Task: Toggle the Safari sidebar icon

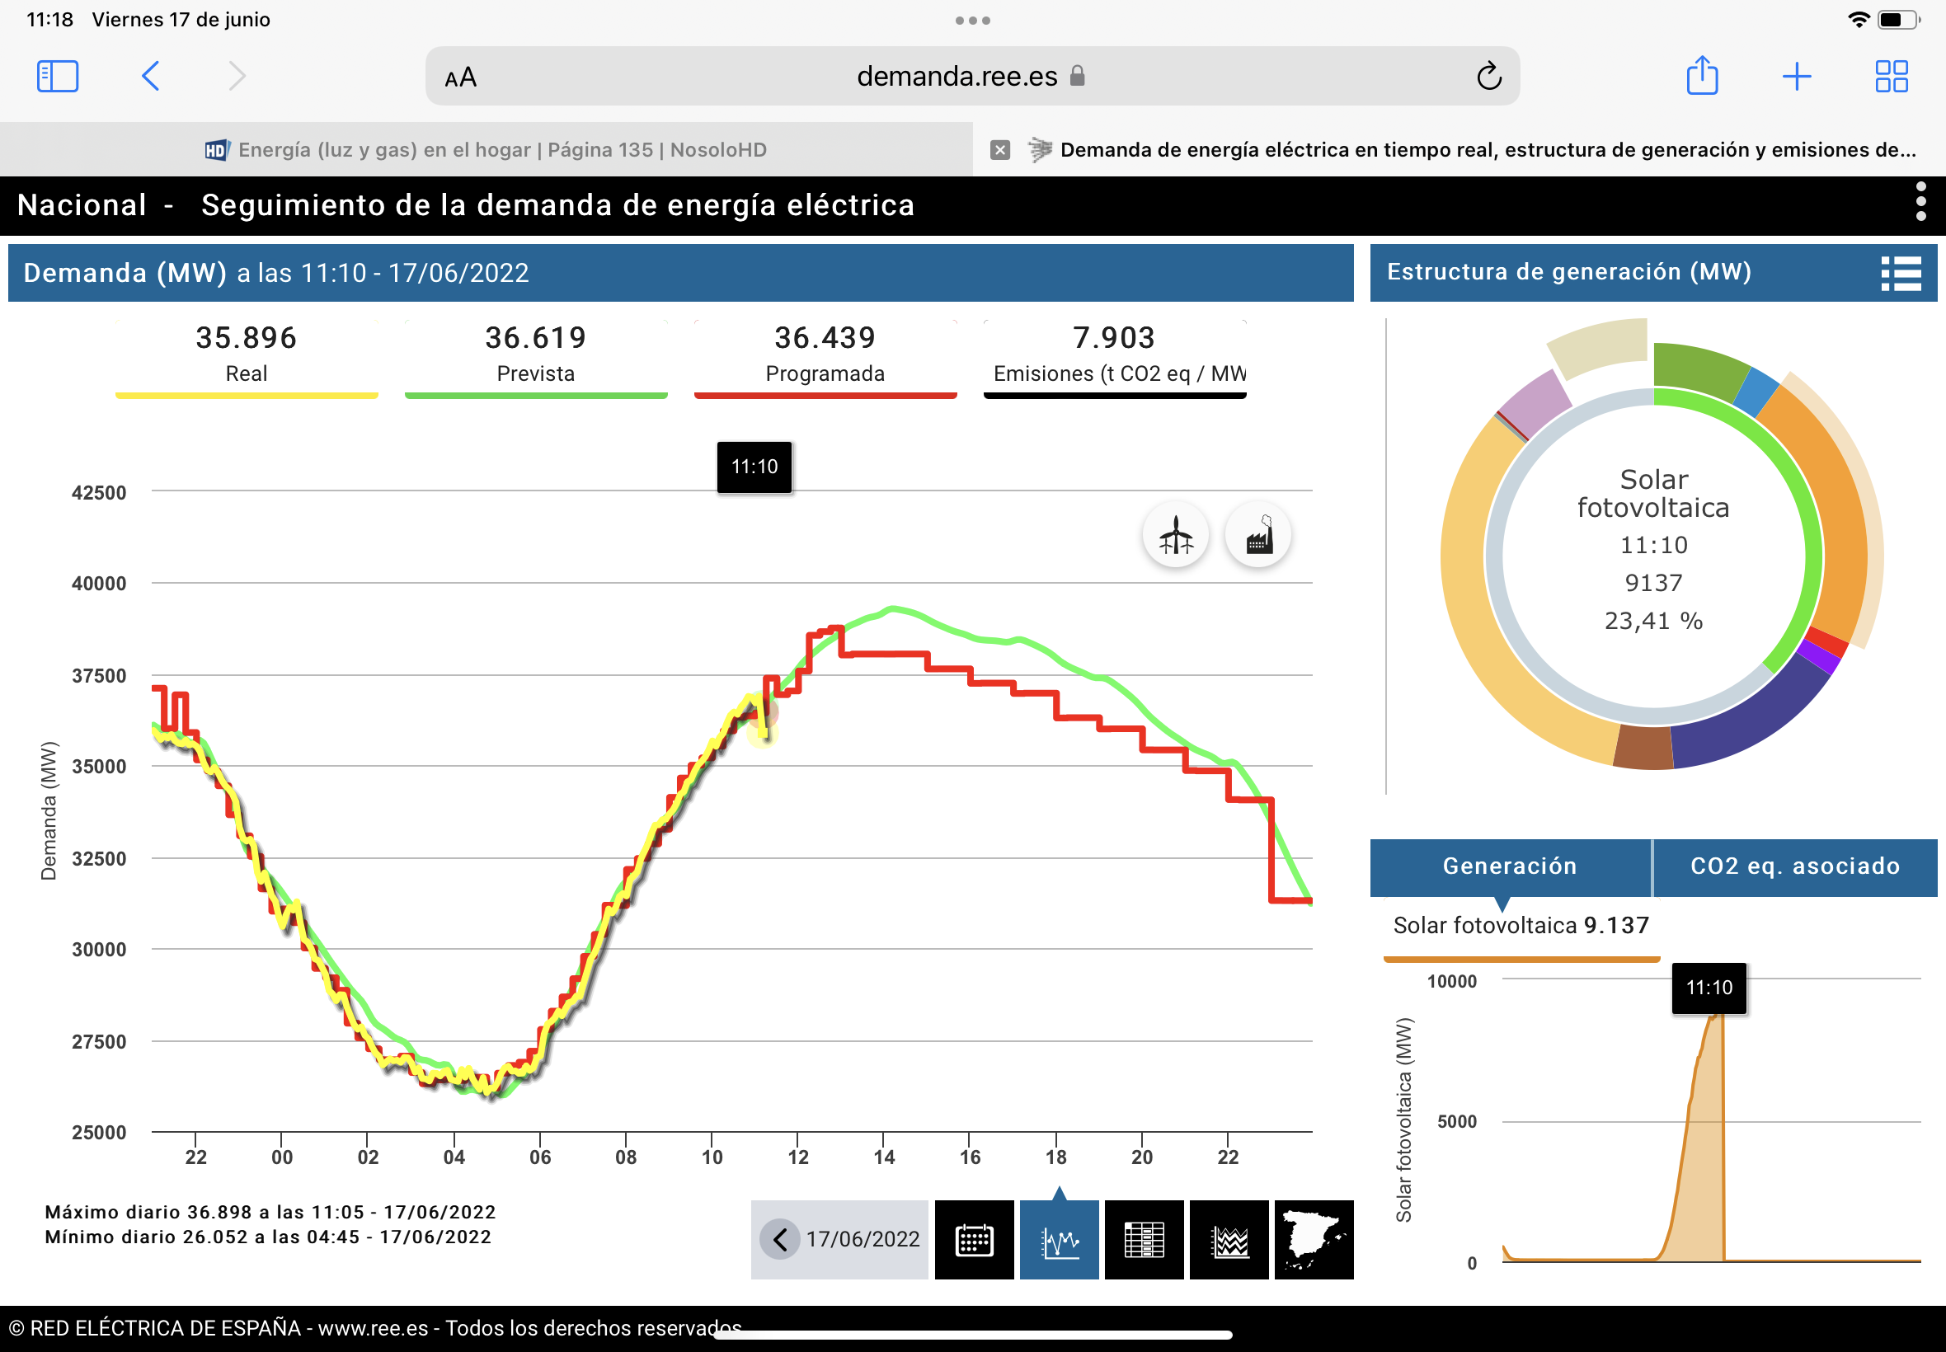Action: (58, 76)
